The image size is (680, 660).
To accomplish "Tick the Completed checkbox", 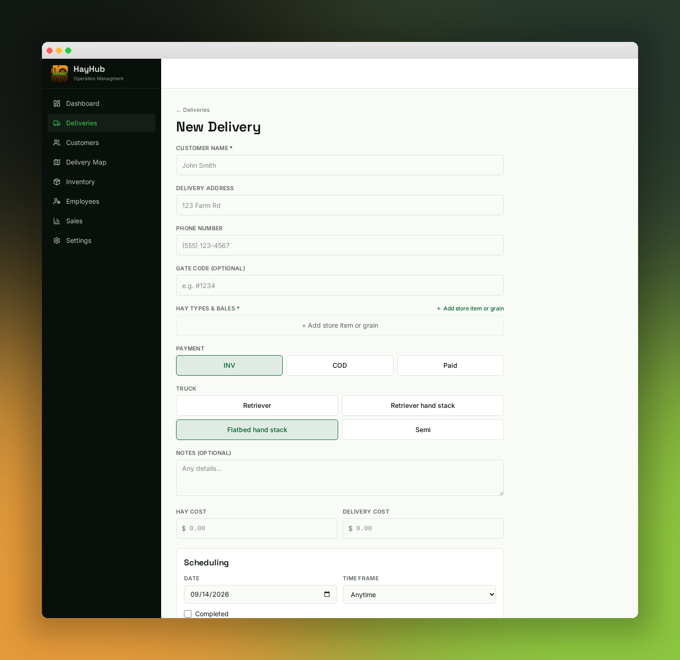I will click(188, 614).
